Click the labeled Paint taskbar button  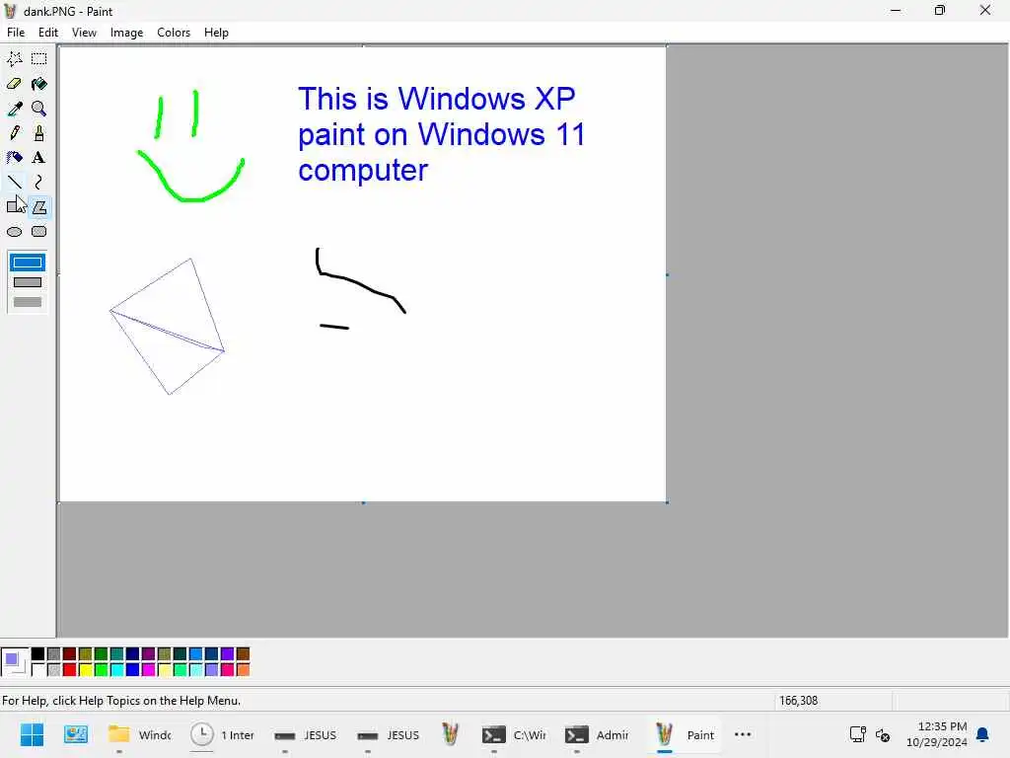(x=685, y=734)
